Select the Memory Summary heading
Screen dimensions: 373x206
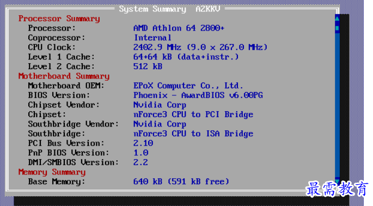point(52,172)
